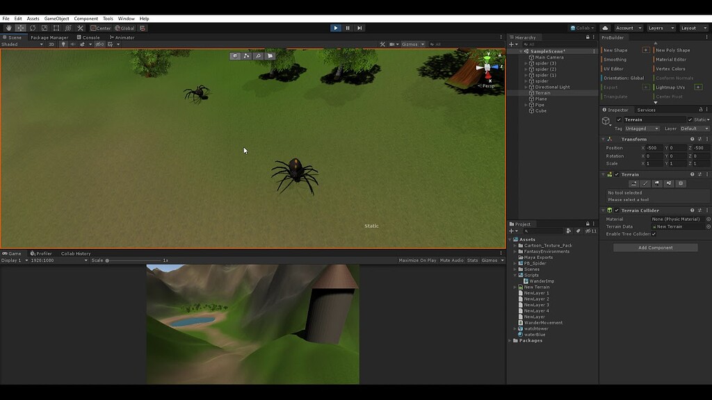Select the Rotate tool
This screenshot has height=400, width=712.
point(32,28)
